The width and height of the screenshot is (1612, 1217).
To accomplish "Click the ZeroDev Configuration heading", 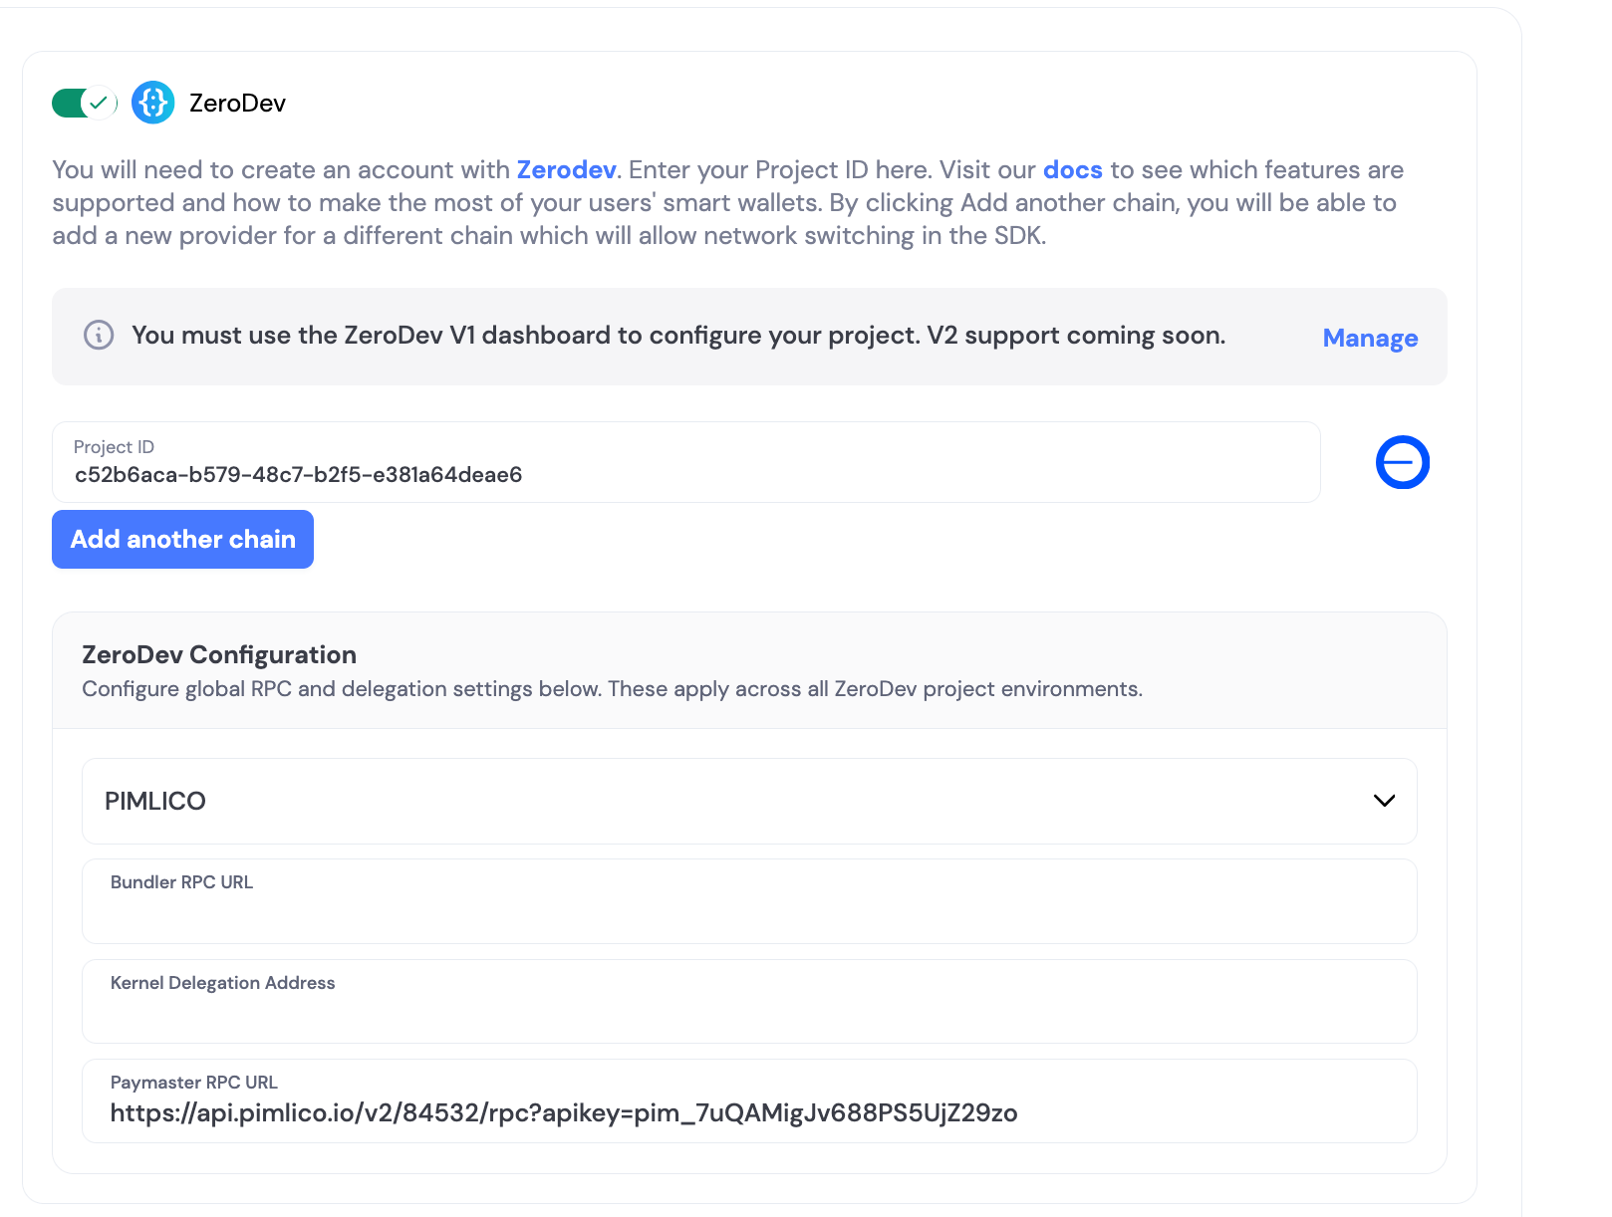I will pyautogui.click(x=219, y=654).
